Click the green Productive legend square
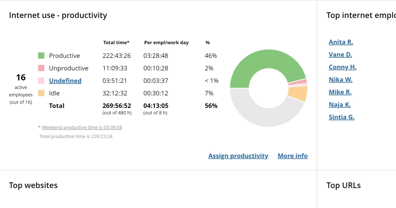The width and height of the screenshot is (396, 208). (41, 55)
